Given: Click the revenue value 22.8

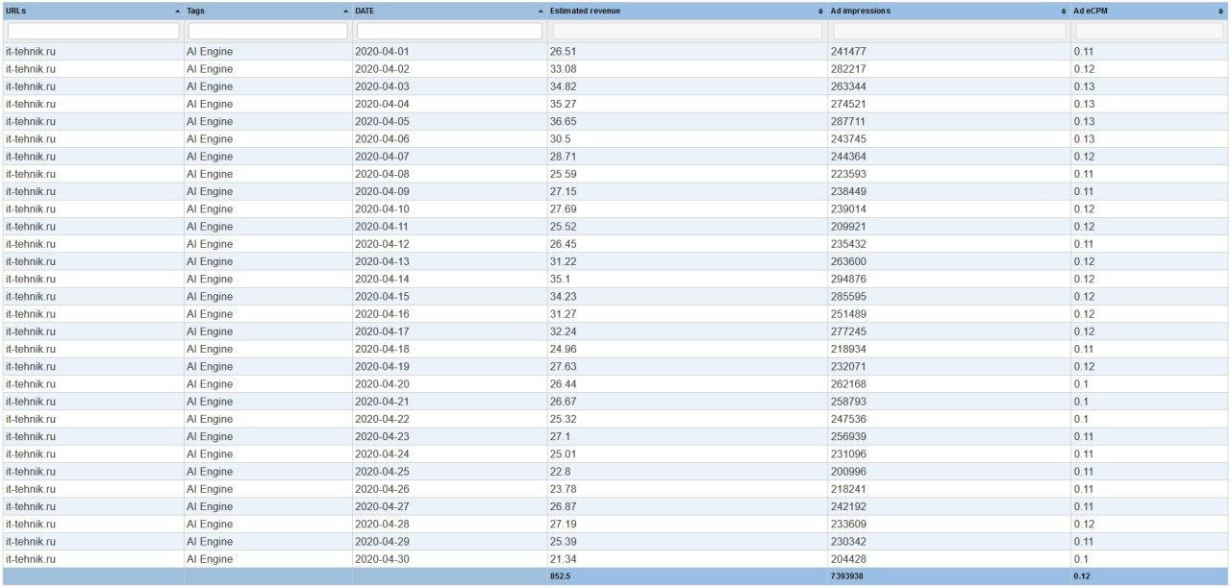Looking at the screenshot, I should pos(560,472).
